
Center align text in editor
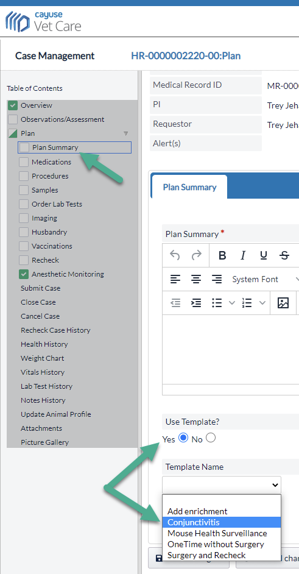(197, 279)
